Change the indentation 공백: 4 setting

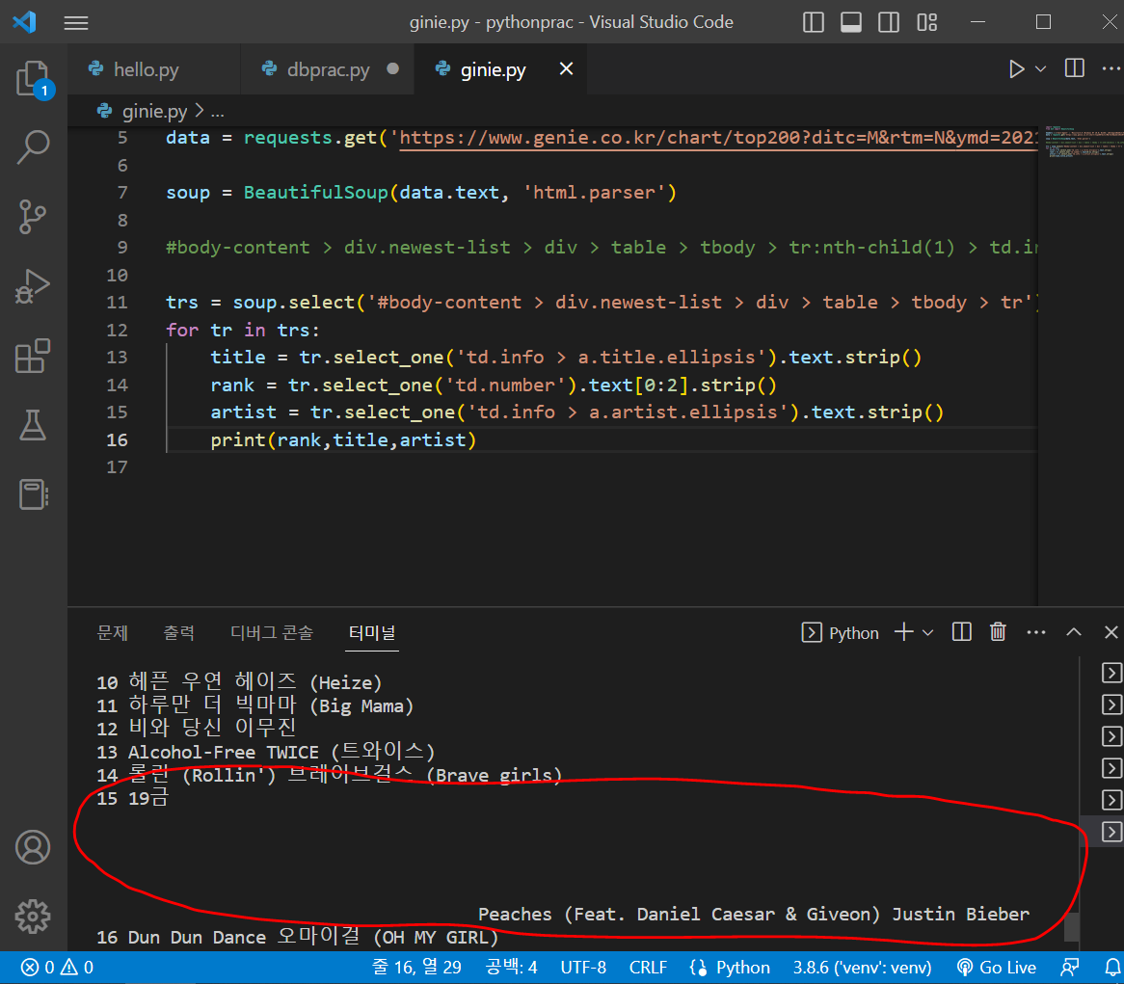pos(511,968)
